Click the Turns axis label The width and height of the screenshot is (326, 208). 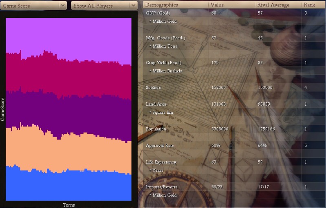pos(69,205)
